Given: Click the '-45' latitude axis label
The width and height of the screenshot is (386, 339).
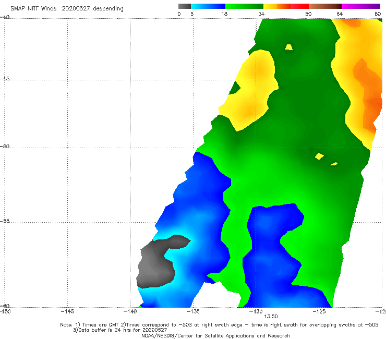Looking at the screenshot, I should [5, 79].
